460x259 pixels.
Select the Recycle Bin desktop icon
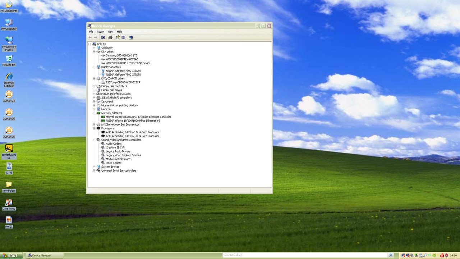(x=9, y=60)
